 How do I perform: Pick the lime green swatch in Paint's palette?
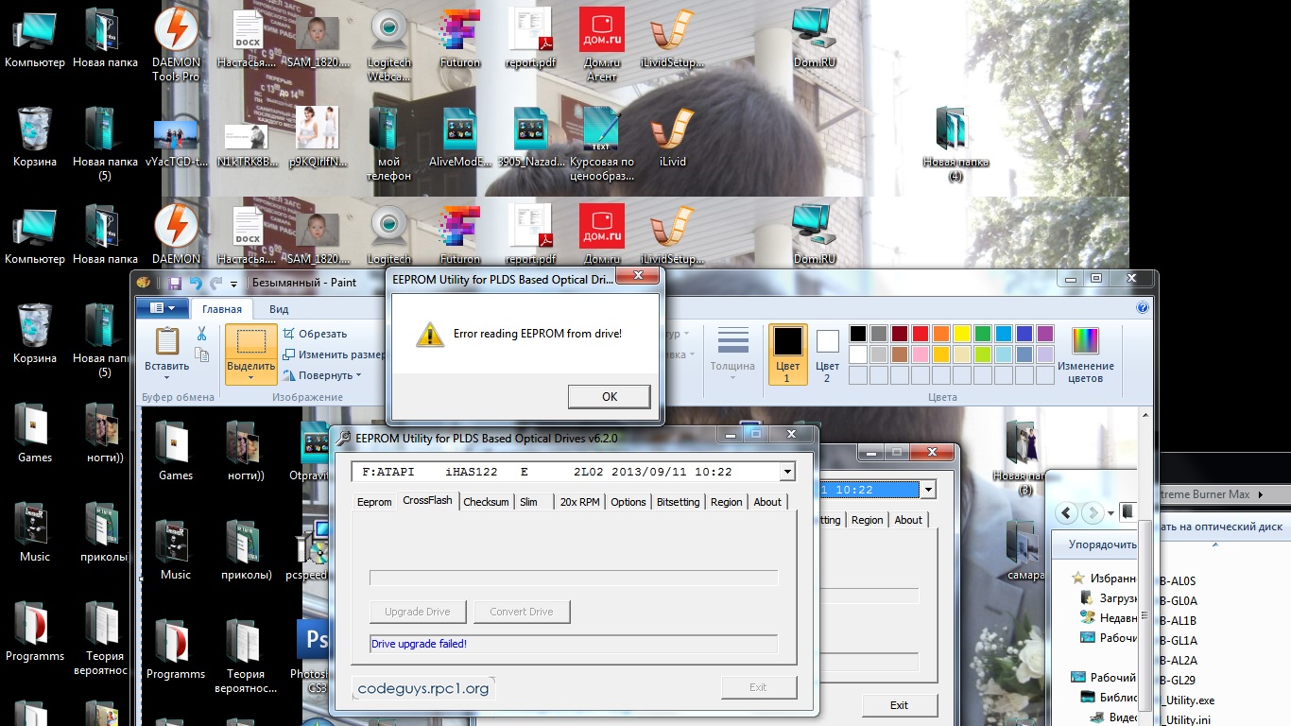tap(982, 354)
